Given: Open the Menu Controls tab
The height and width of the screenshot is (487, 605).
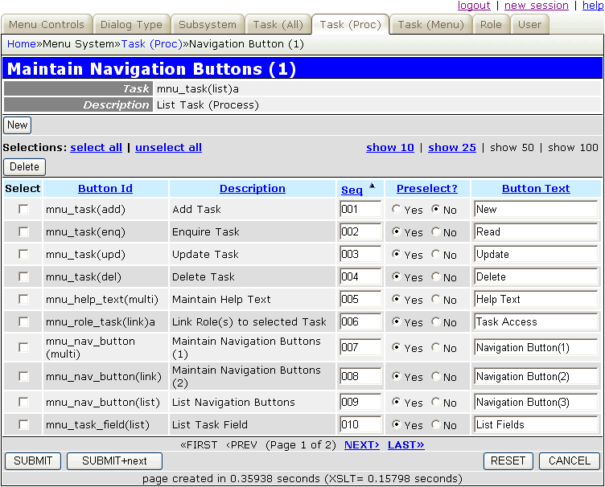Looking at the screenshot, I should pyautogui.click(x=47, y=25).
